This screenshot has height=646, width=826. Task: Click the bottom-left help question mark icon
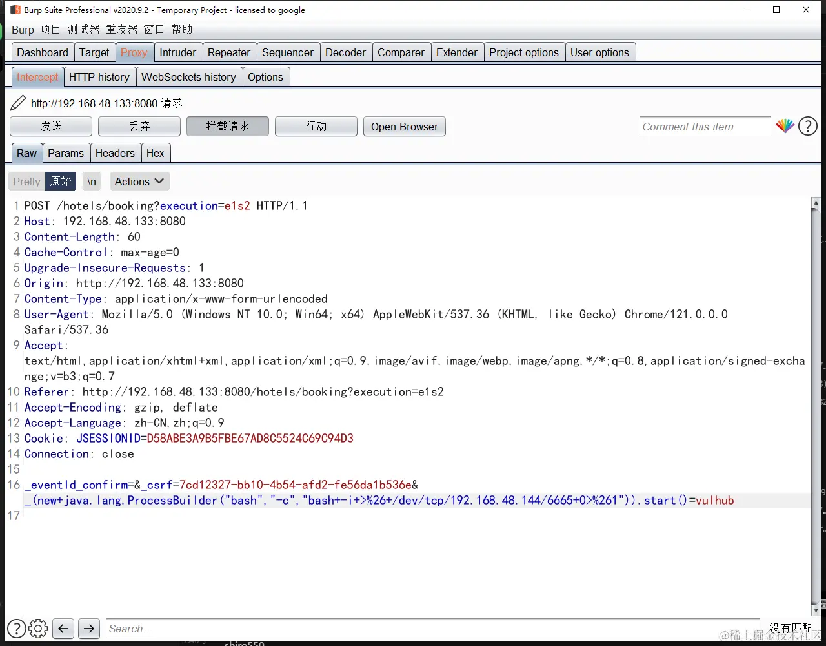16,628
